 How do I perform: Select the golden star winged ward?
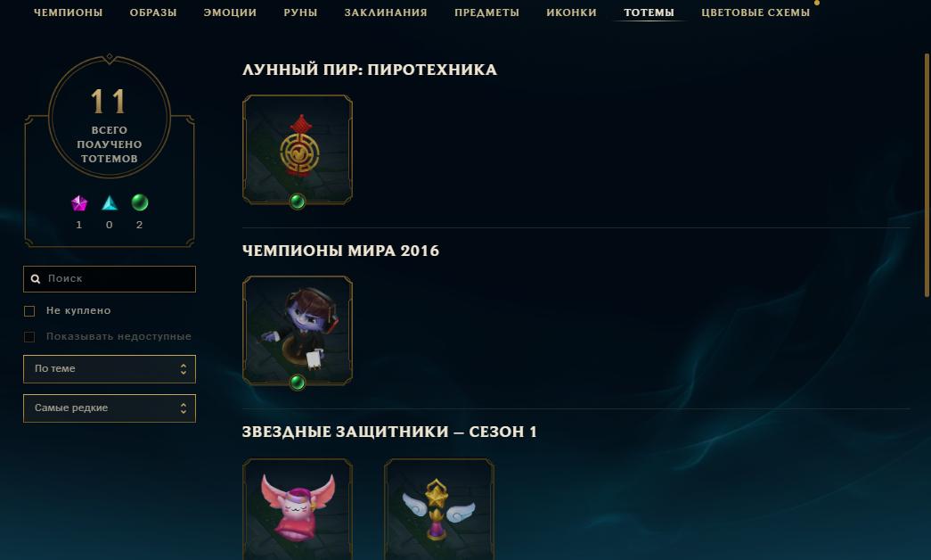(x=439, y=509)
